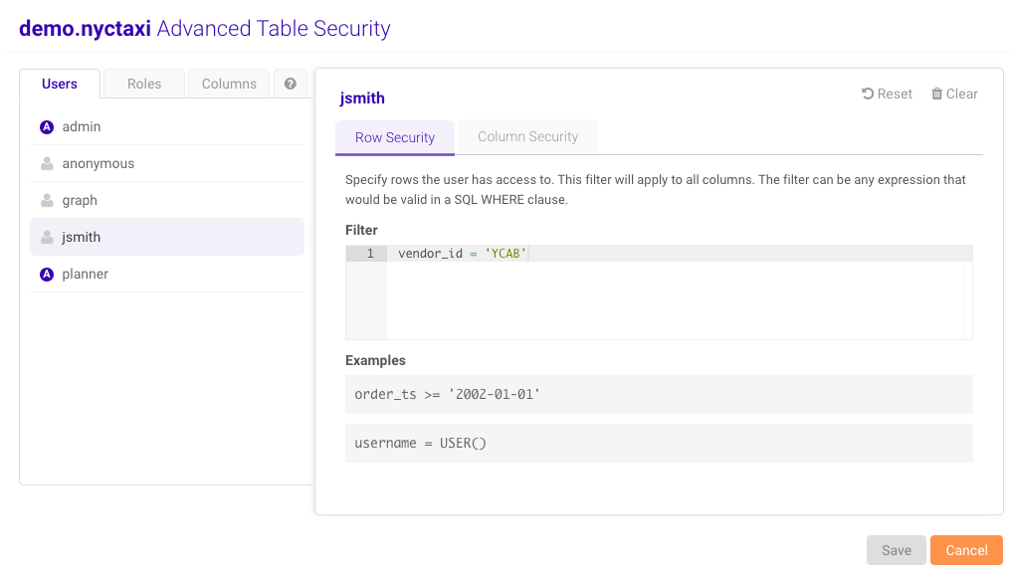Select planner from the users list
Viewport: 1013px width, 577px height.
pos(85,274)
